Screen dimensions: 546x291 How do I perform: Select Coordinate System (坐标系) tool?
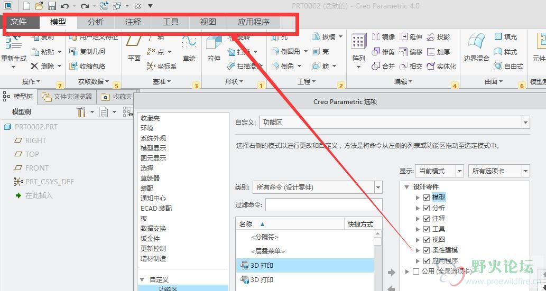[161, 66]
